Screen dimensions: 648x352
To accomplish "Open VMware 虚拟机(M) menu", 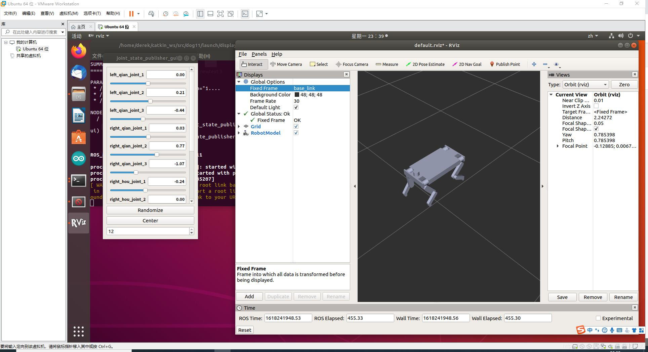I will click(x=69, y=13).
